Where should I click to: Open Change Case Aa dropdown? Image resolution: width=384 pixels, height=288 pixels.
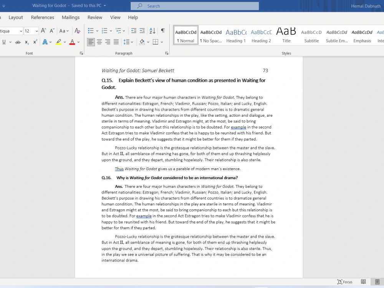point(64,31)
